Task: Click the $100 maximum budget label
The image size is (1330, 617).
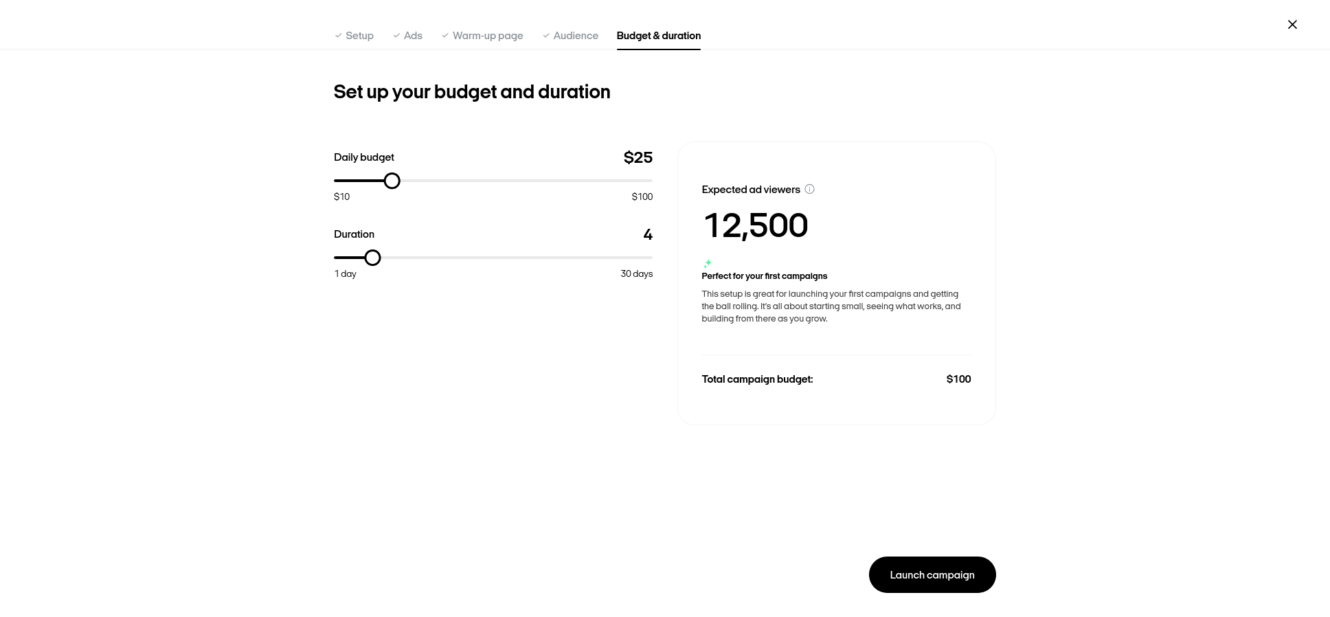Action: point(642,197)
